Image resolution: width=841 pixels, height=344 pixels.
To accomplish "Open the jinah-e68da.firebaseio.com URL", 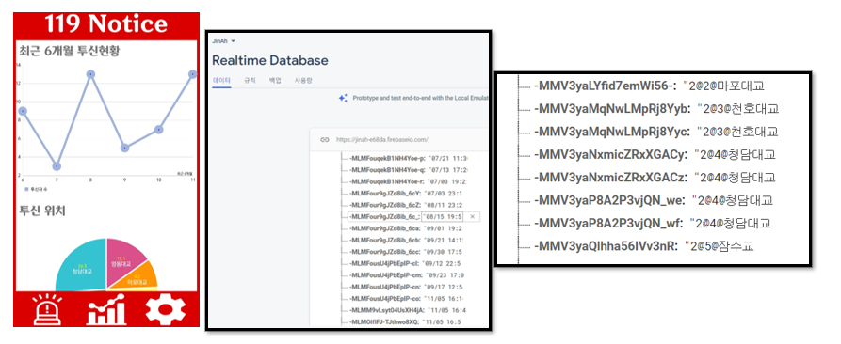I will point(381,140).
